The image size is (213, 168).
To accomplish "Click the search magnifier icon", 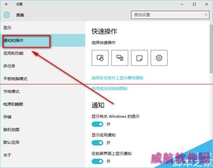I will [x=206, y=15].
